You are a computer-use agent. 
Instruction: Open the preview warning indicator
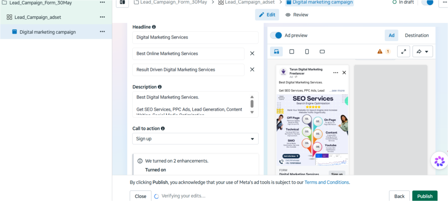(x=383, y=52)
